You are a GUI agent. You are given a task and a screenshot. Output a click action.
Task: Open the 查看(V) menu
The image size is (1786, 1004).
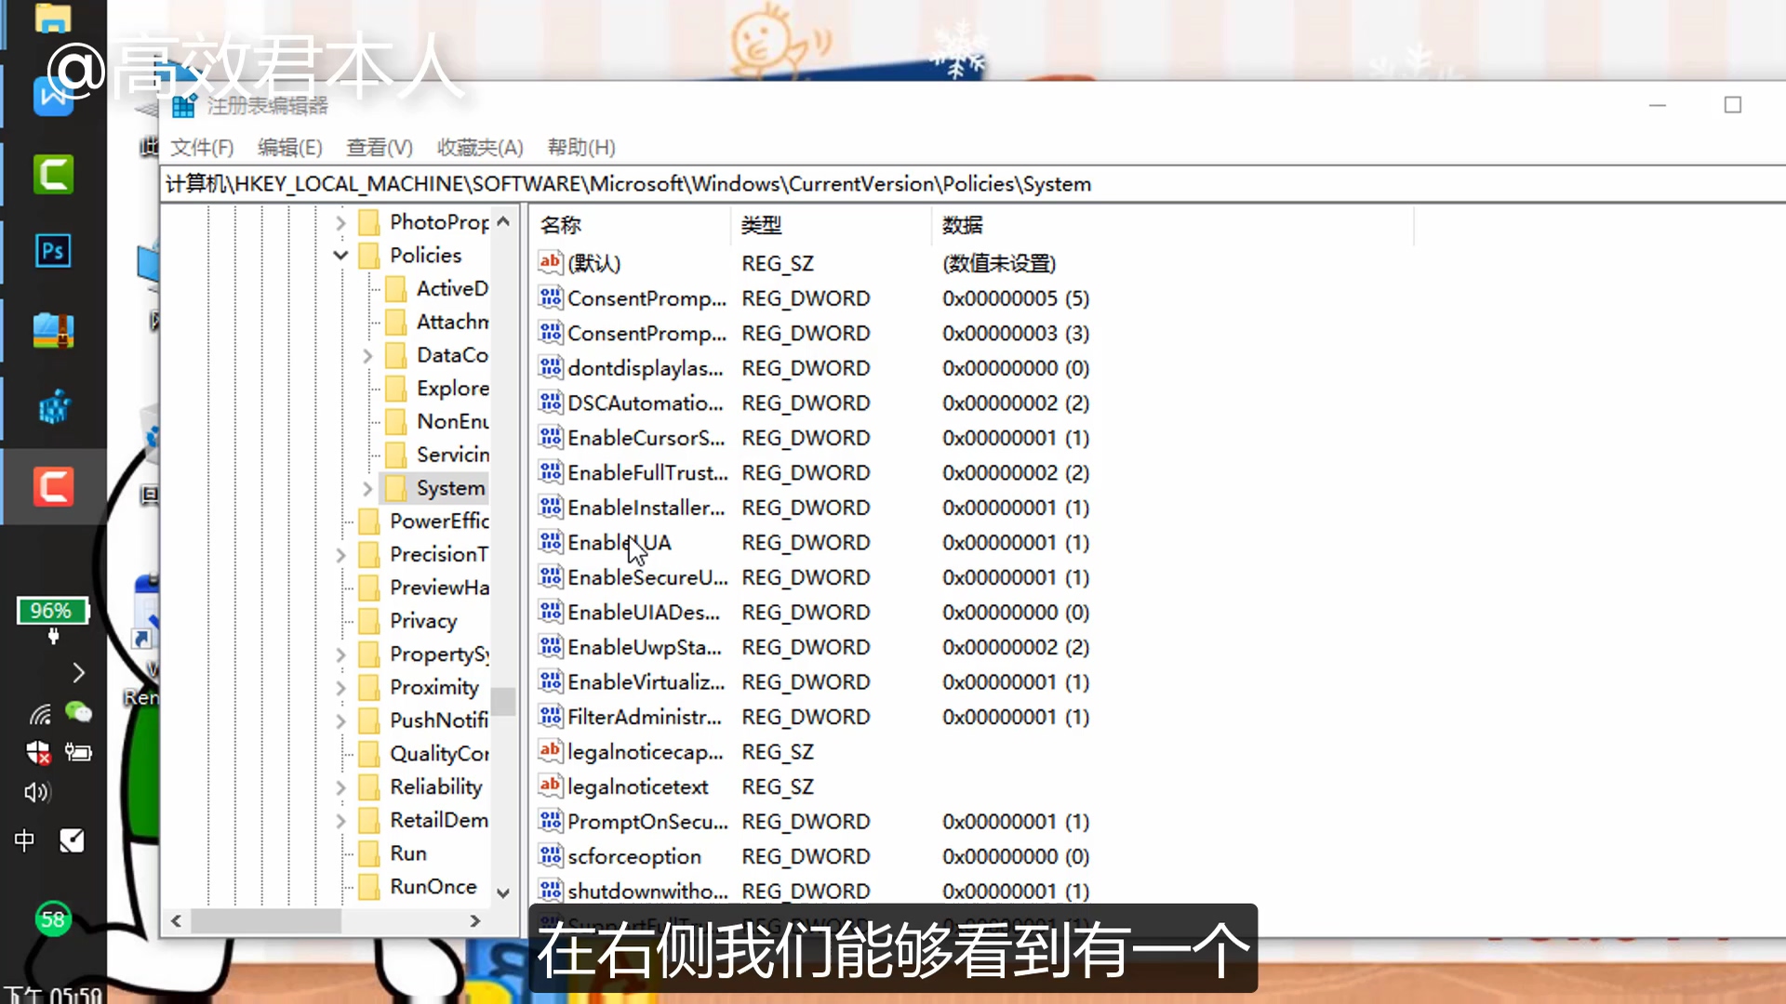pos(378,147)
